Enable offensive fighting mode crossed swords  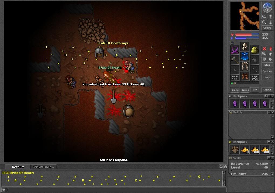tap(264, 48)
